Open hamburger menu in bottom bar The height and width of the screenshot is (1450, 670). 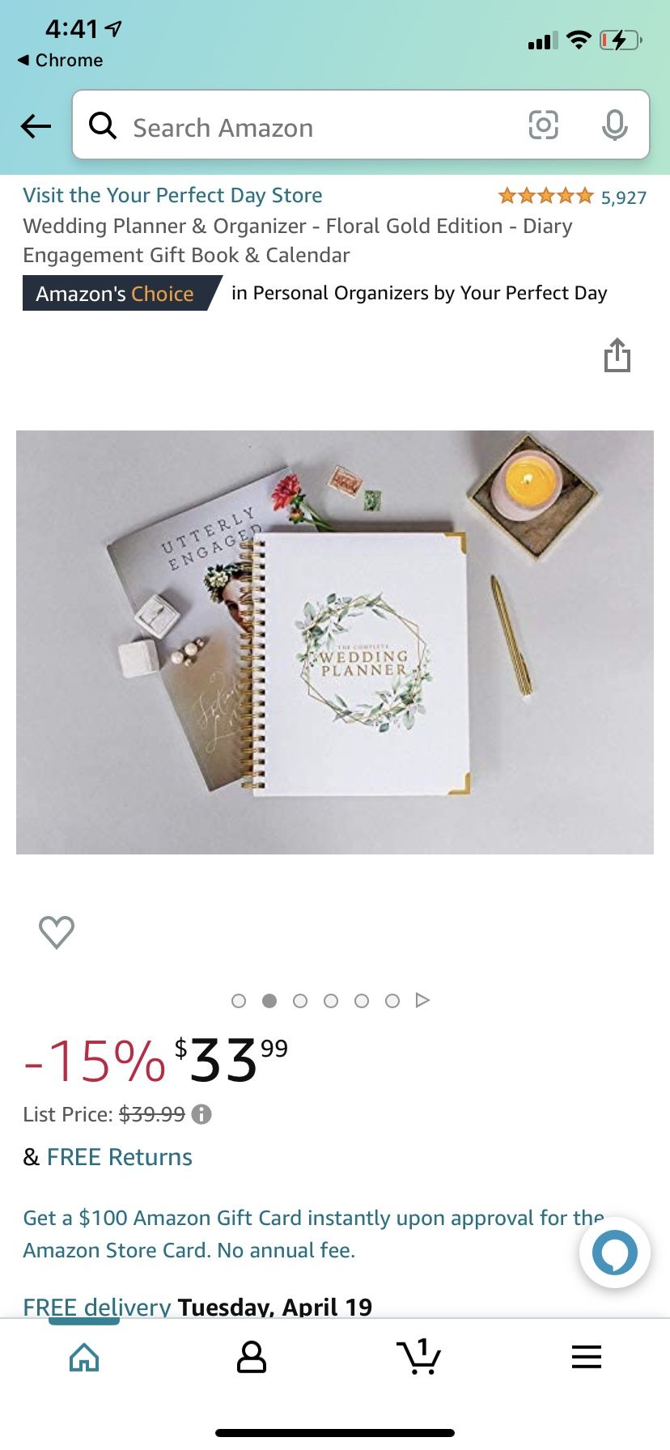tap(587, 1356)
